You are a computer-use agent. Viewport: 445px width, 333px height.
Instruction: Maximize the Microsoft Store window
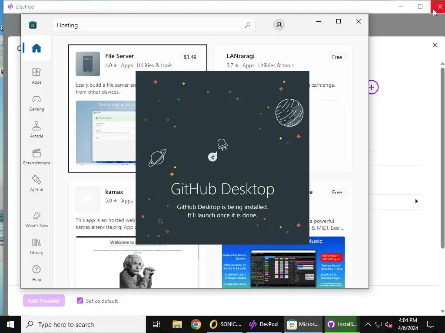point(338,21)
